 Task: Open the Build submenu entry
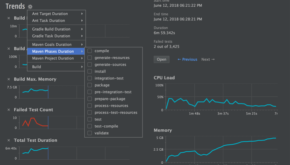click(56, 67)
